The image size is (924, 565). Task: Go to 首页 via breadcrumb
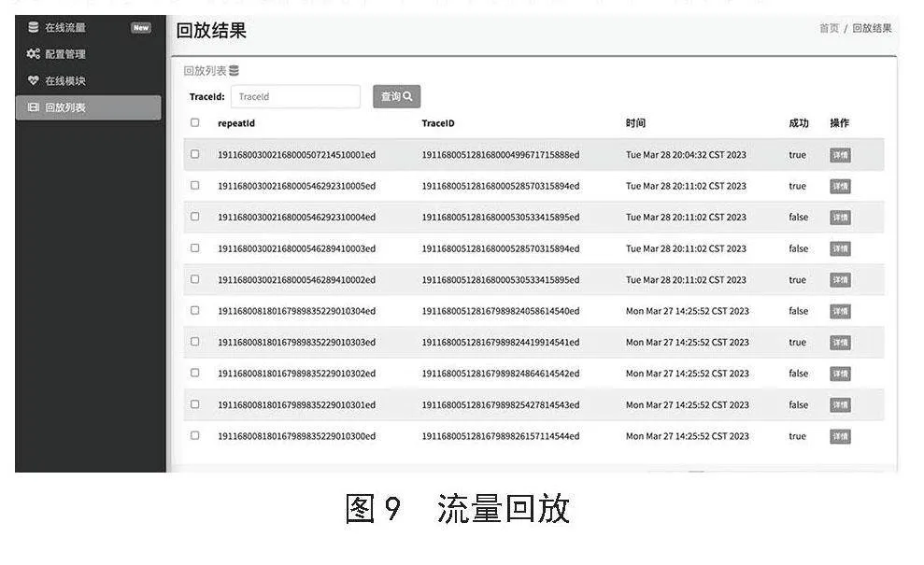[x=829, y=28]
